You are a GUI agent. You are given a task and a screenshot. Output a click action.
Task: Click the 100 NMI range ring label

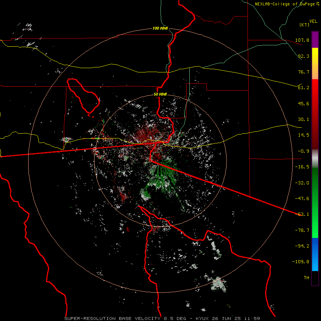[160, 28]
